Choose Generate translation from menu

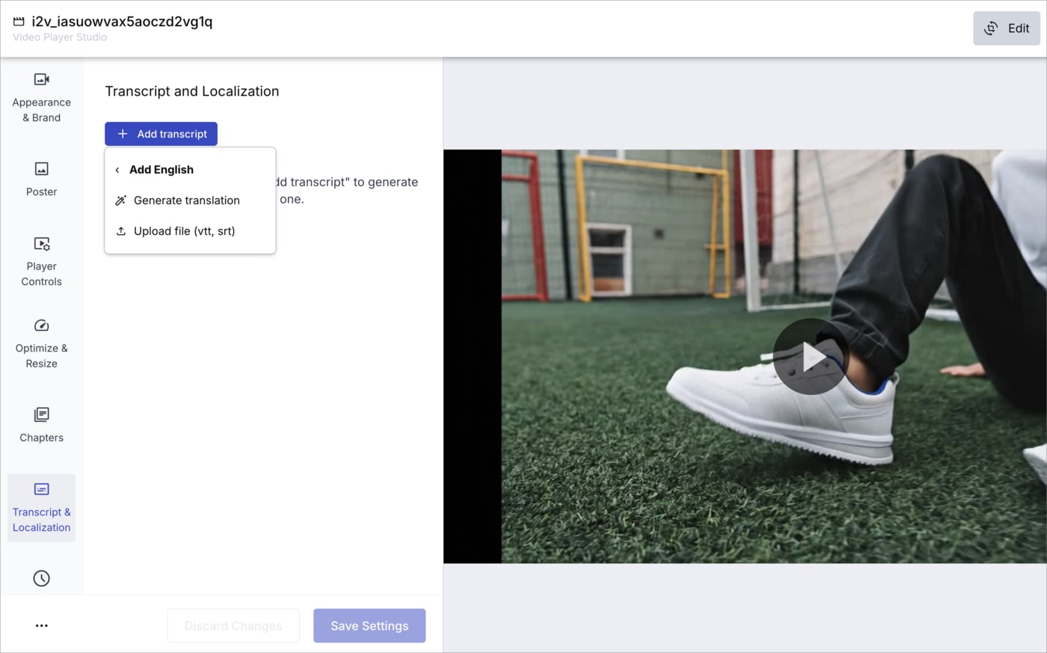[x=187, y=200]
